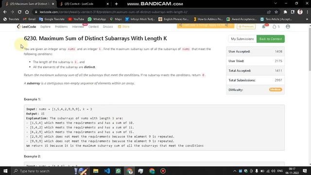The height and width of the screenshot is (175, 311).
Task: Open the Gmail bookmark
Action: pyautogui.click(x=29, y=19)
